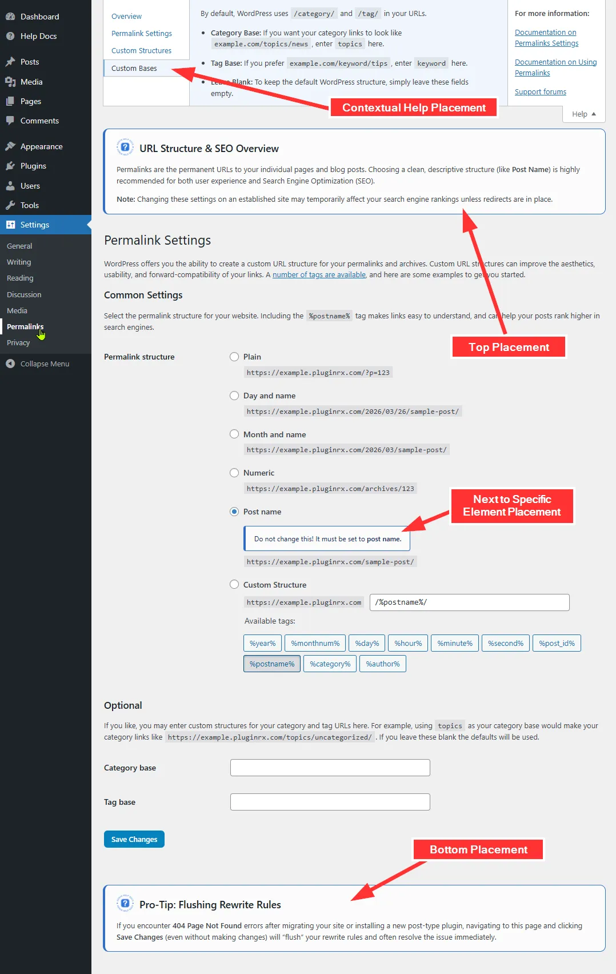The image size is (616, 974).
Task: Open the Custom Structures help tab
Action: (x=142, y=50)
